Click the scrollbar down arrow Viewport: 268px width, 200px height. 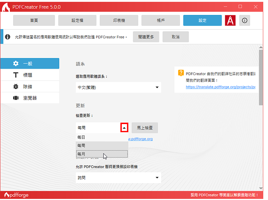point(261,188)
